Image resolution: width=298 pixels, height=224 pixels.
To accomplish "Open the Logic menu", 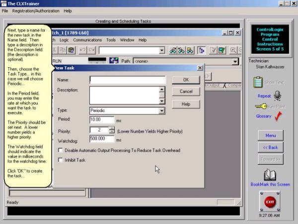I will point(64,40).
